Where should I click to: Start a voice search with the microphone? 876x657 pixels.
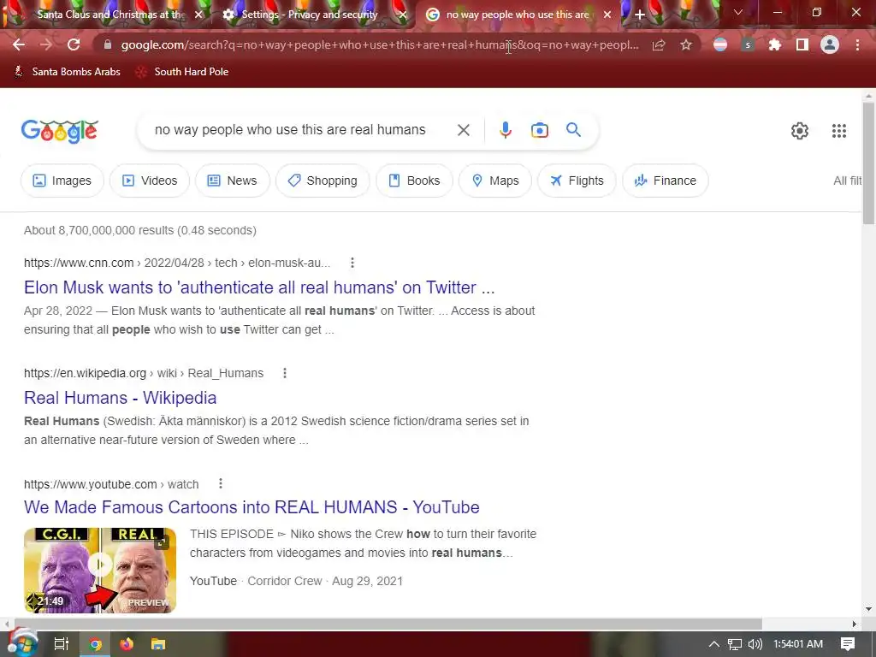pyautogui.click(x=505, y=130)
